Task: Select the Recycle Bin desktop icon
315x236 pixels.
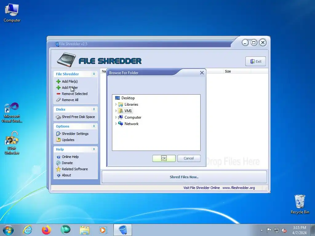Action: [x=300, y=204]
